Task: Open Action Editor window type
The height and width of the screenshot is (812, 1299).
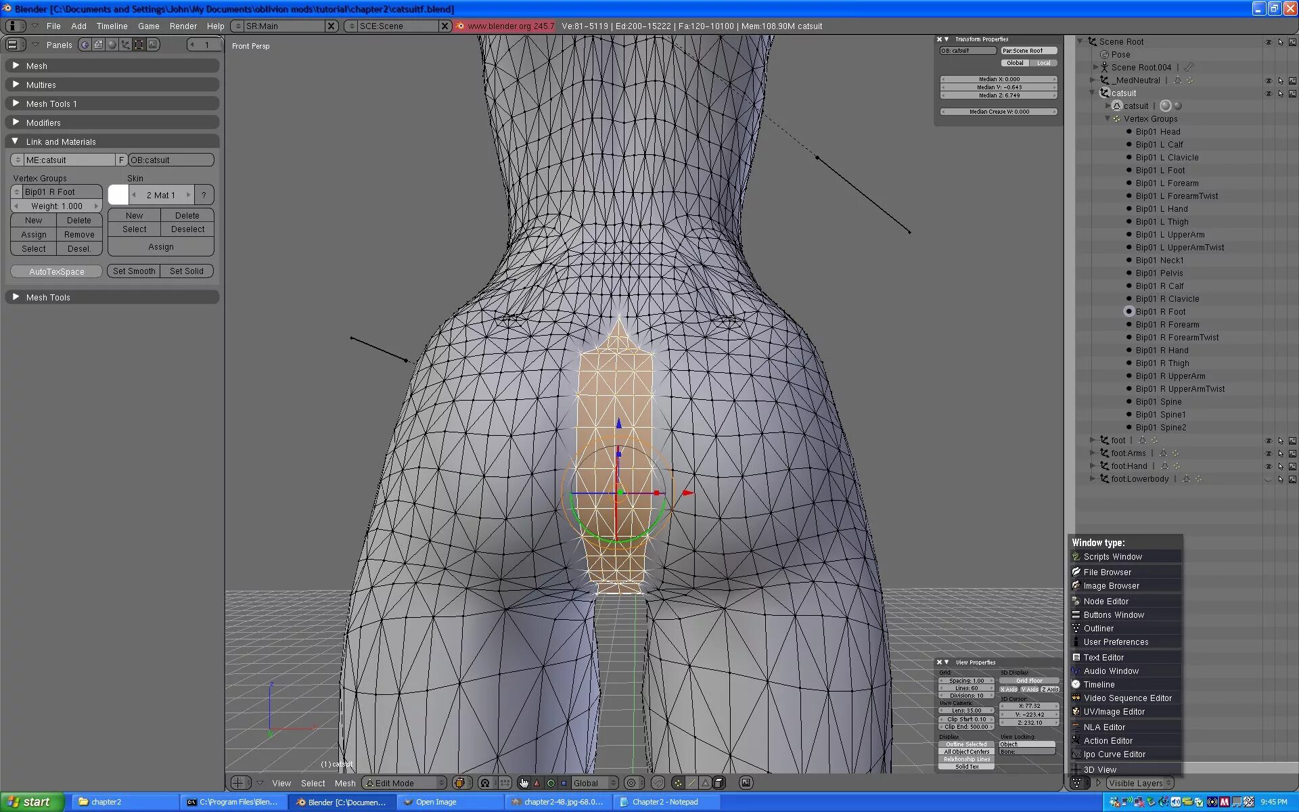Action: click(x=1109, y=740)
